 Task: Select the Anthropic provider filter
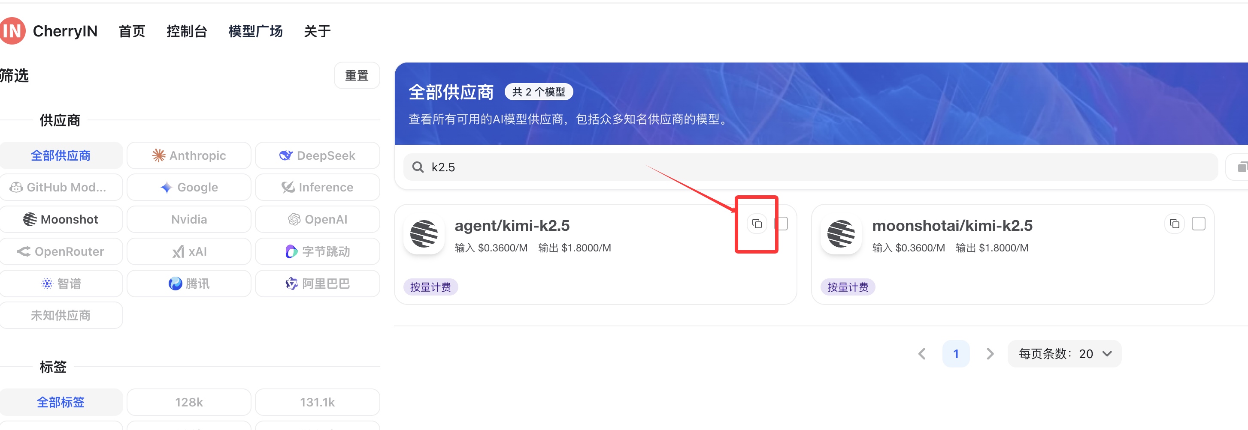[x=189, y=156]
